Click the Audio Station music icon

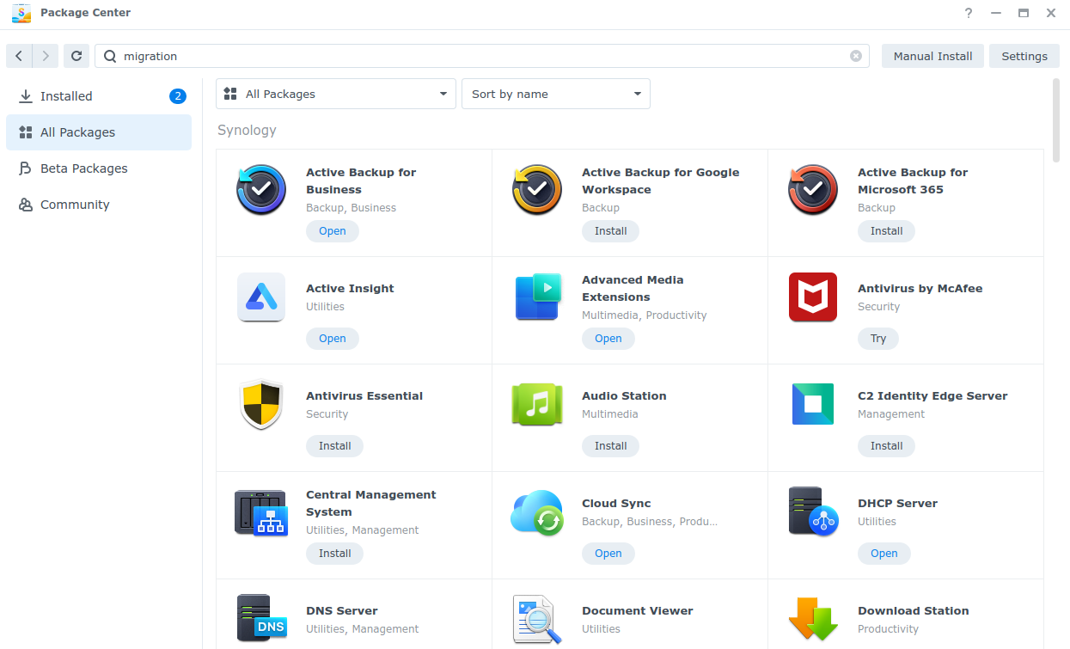pyautogui.click(x=537, y=405)
